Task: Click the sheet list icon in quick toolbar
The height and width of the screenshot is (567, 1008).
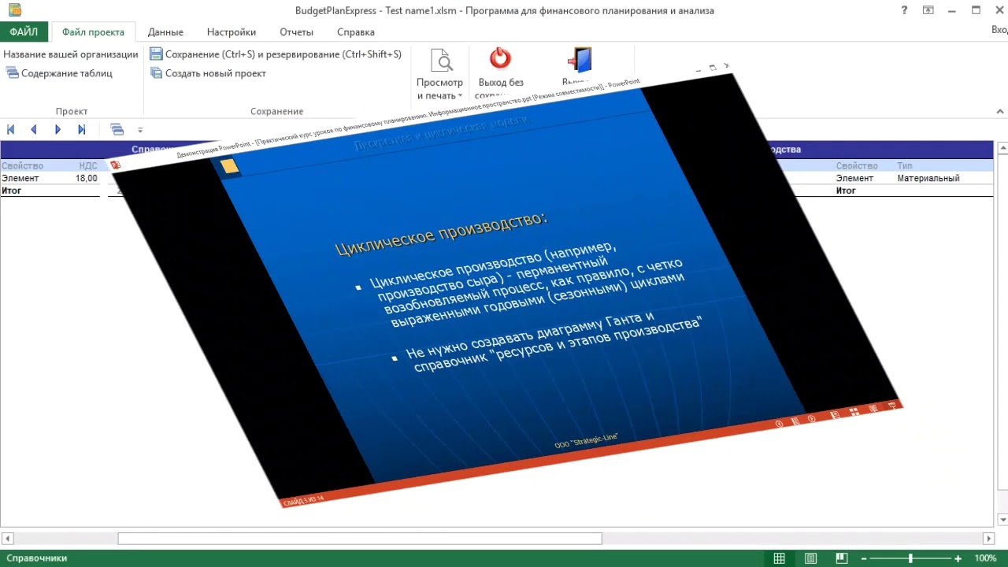Action: click(117, 130)
